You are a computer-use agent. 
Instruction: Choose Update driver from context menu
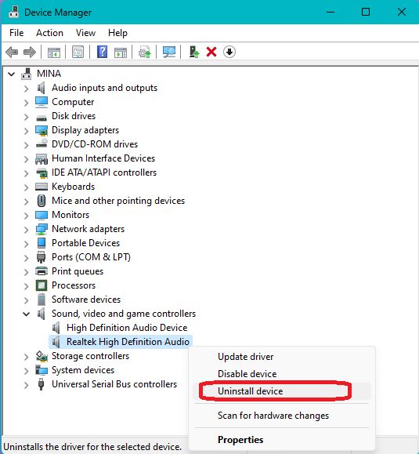245,357
